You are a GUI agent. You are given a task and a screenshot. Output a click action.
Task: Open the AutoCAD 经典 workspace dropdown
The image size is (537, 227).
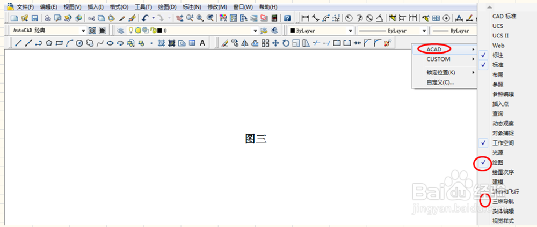[83, 31]
